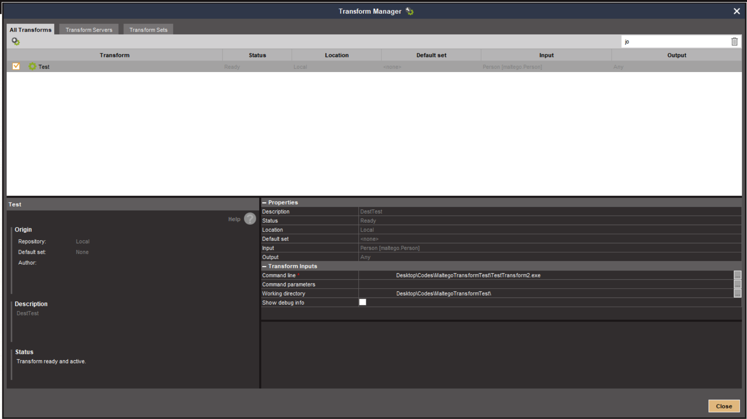This screenshot has width=747, height=419.
Task: Click the Default set '<none>' property value
Action: coord(369,239)
